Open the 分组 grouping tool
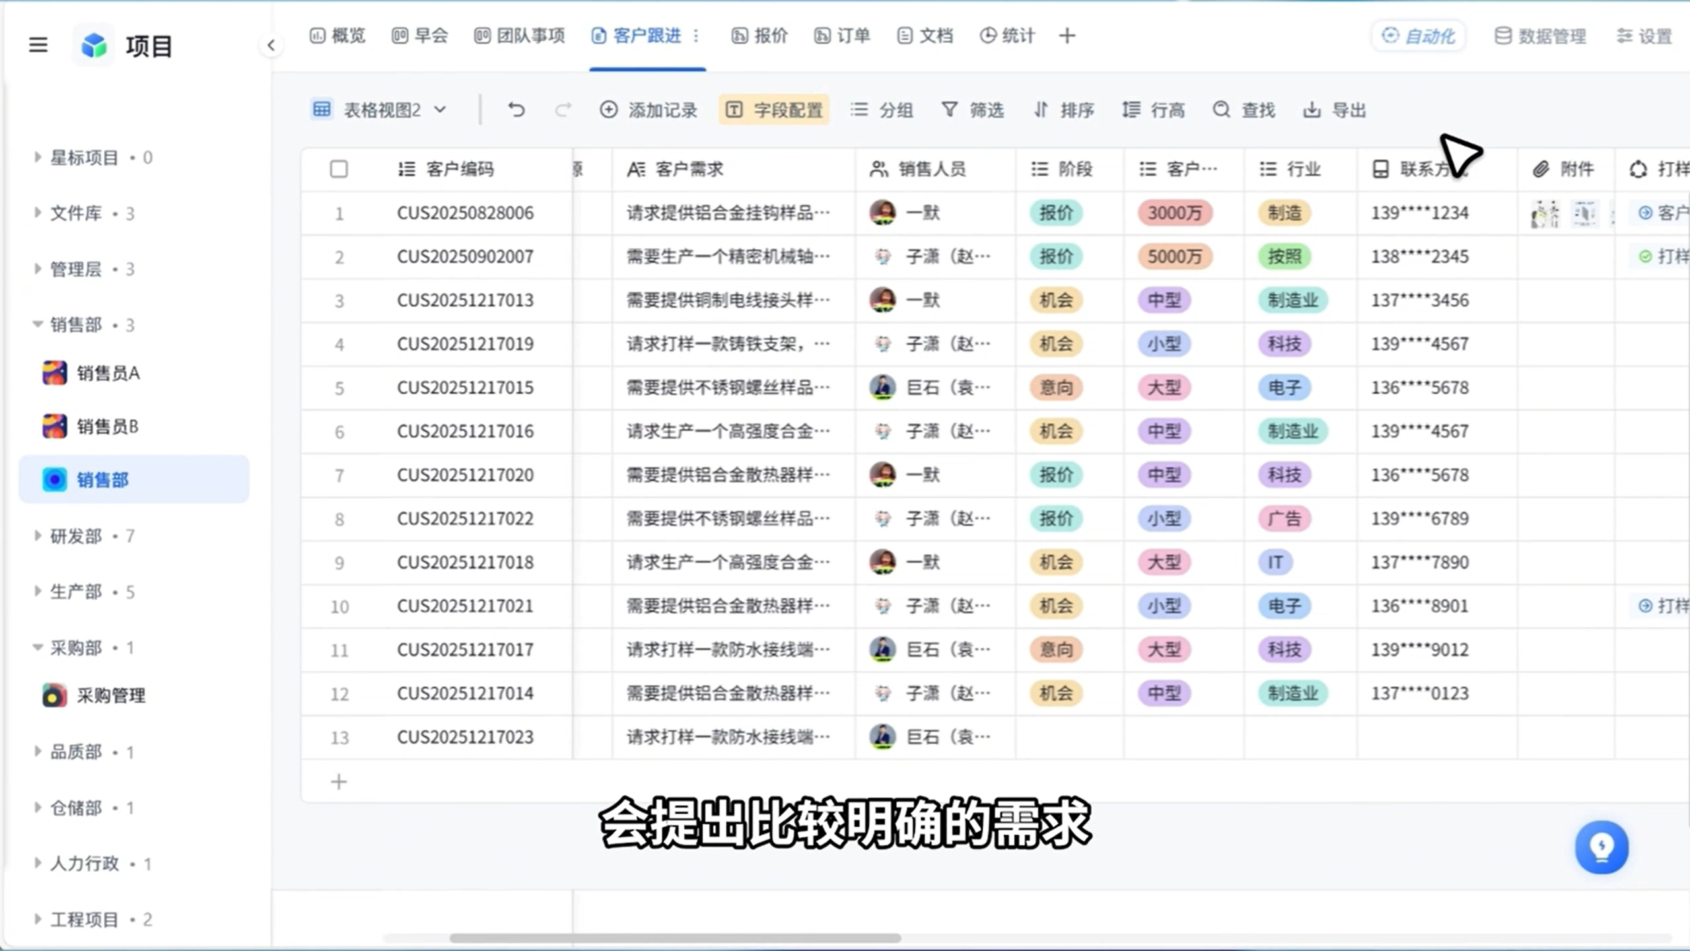Screen dimensions: 1690x951 pos(882,110)
